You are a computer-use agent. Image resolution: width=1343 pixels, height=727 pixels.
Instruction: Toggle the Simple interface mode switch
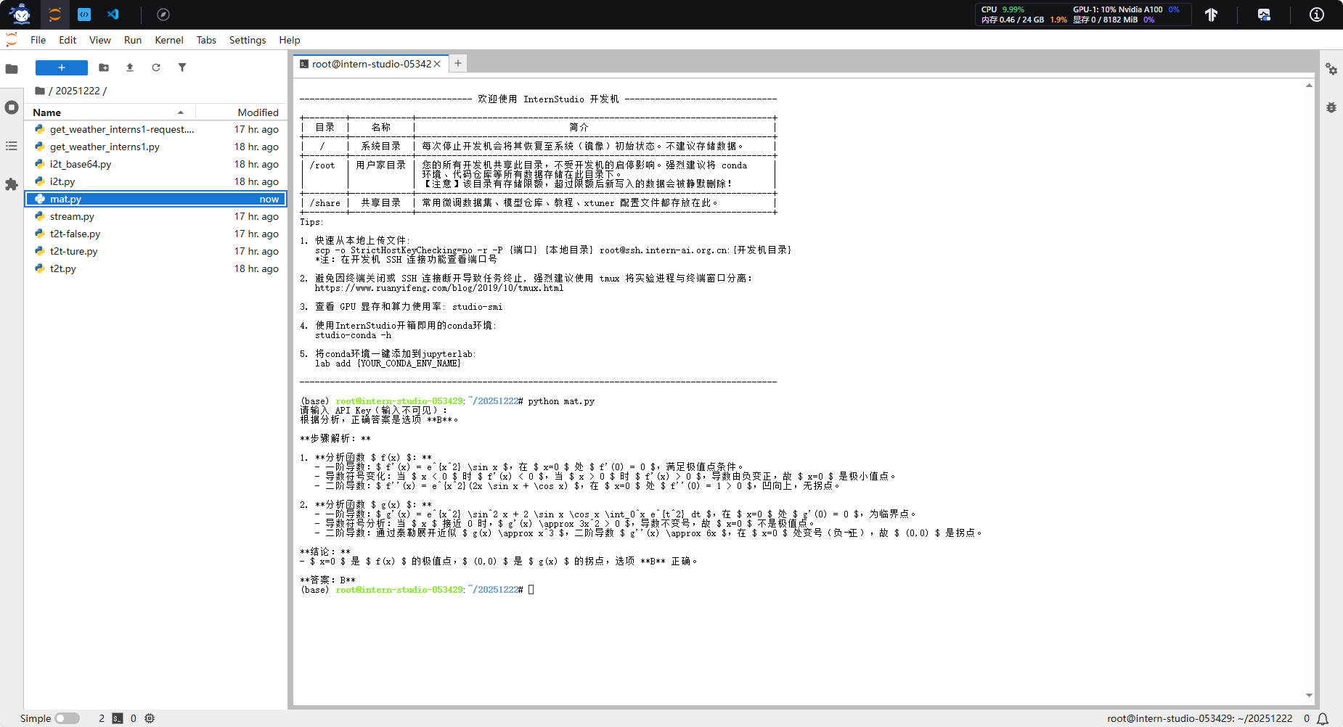click(x=67, y=718)
